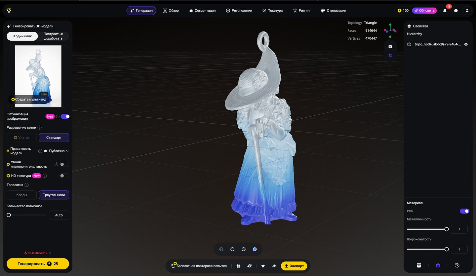476x276 pixels.
Task: Click help icon next to Оптимизация изображения
Action: 58,116
